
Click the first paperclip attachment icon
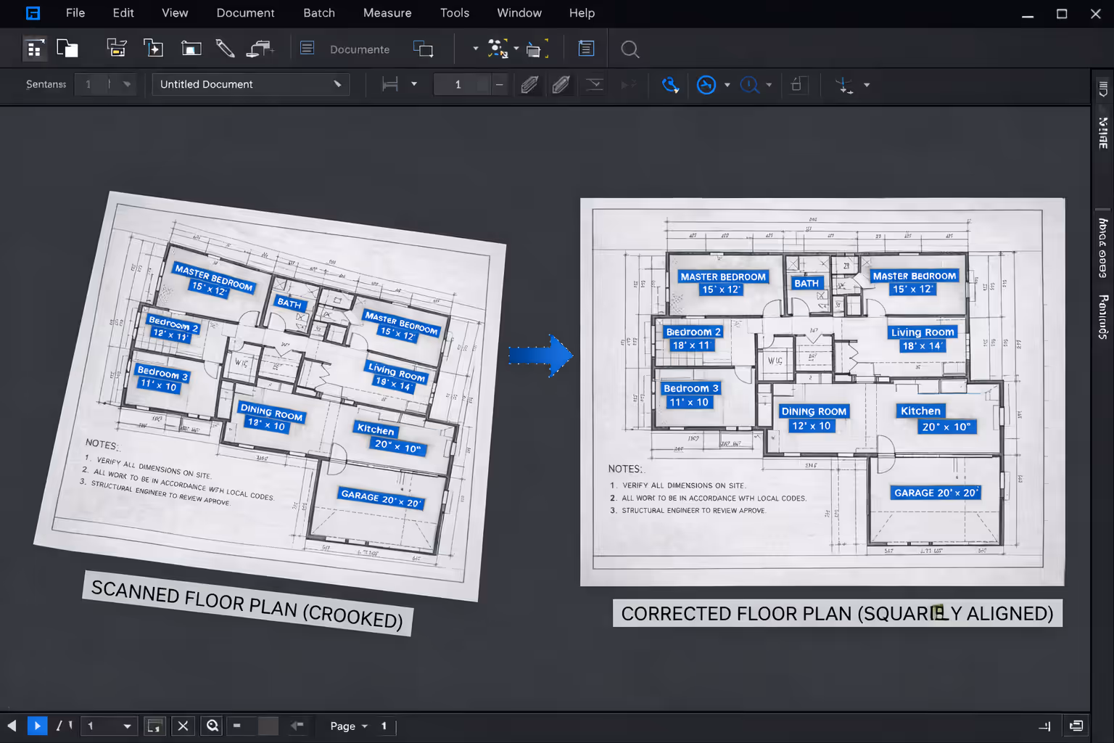pos(529,85)
